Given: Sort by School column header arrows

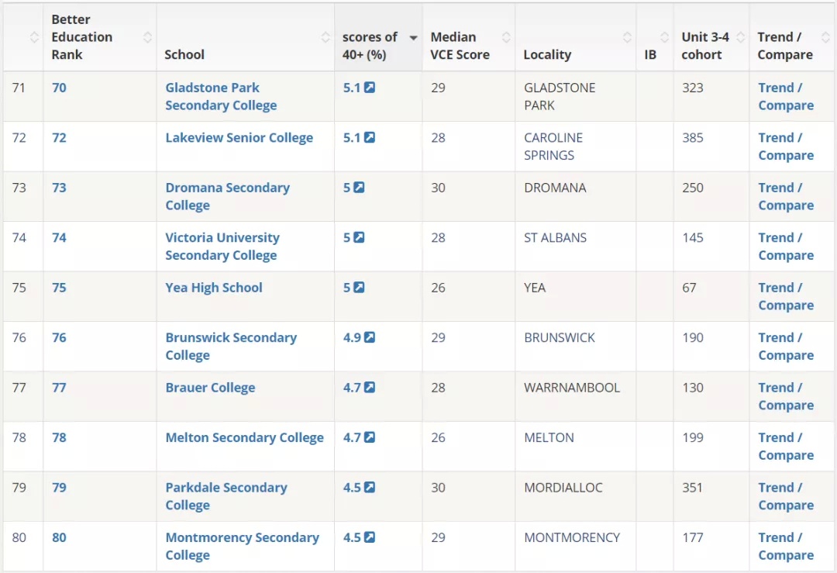Looking at the screenshot, I should coord(325,37).
